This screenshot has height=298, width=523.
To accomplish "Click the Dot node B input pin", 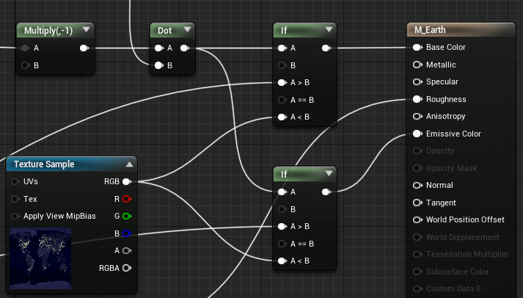I will tap(159, 65).
